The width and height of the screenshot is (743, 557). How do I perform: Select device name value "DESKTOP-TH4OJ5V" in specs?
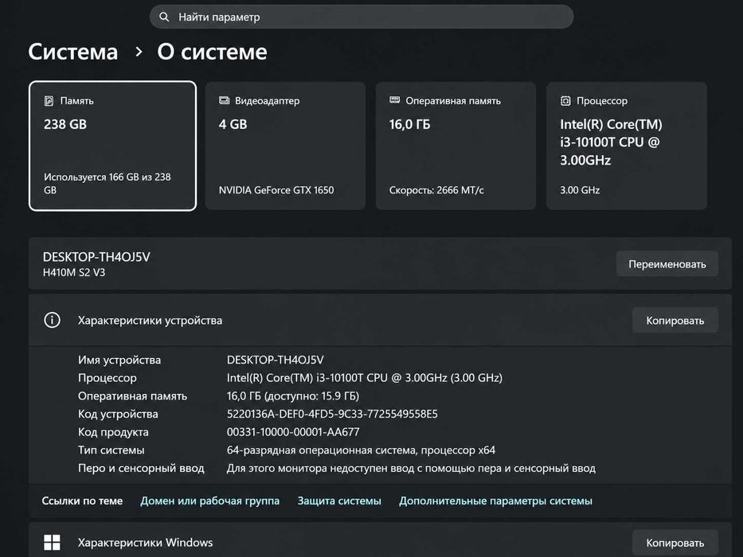coord(276,360)
